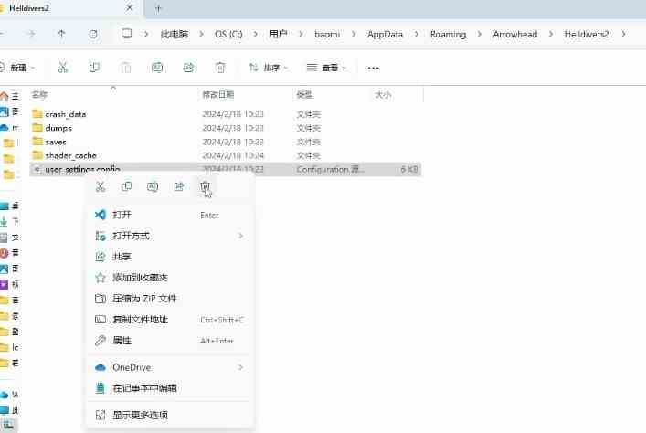Screen dimensions: 646x433
Task: Click the refresh button
Action: pyautogui.click(x=93, y=34)
